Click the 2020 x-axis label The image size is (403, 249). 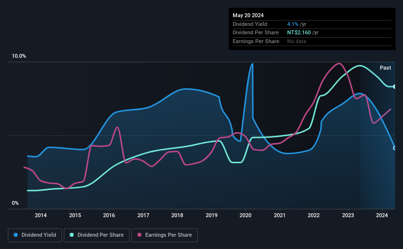(x=245, y=215)
